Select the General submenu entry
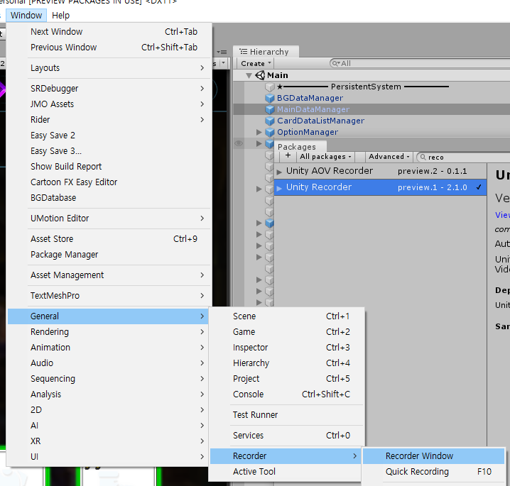 (109, 316)
